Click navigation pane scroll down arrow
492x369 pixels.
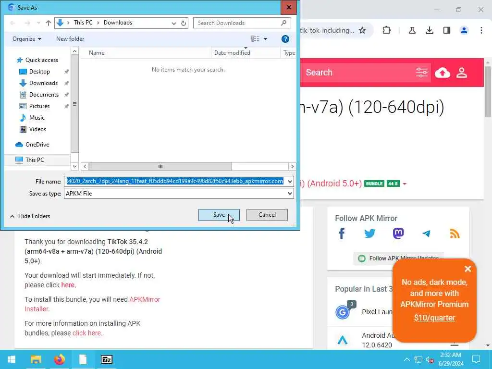coord(74,166)
